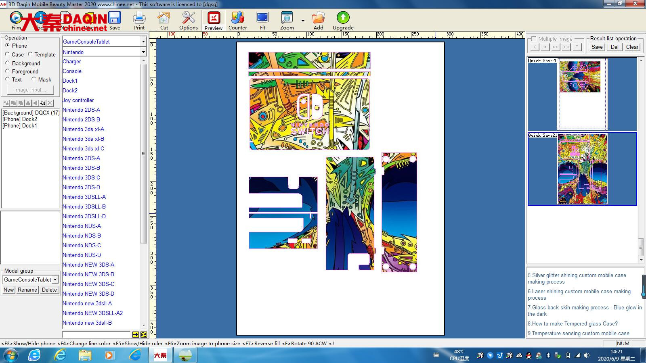646x363 pixels.
Task: Open Internet Explorer from the taskbar
Action: pos(61,355)
